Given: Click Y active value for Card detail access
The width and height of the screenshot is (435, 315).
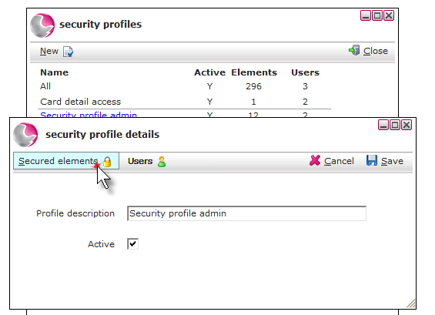Looking at the screenshot, I should (209, 102).
